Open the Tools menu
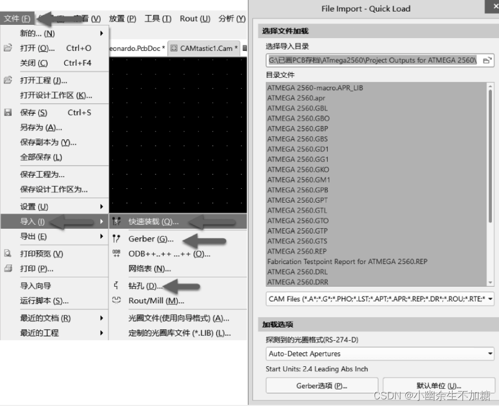The width and height of the screenshot is (499, 406). click(158, 19)
